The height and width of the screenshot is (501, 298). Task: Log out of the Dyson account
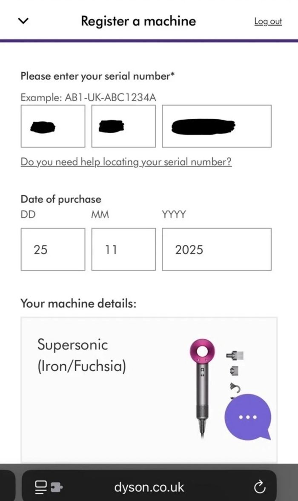pyautogui.click(x=268, y=21)
